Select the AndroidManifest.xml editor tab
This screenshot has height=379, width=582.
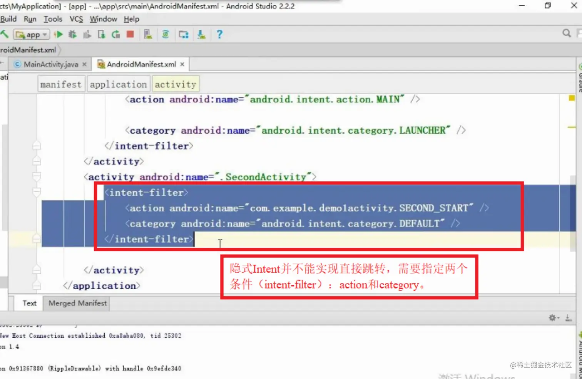141,64
